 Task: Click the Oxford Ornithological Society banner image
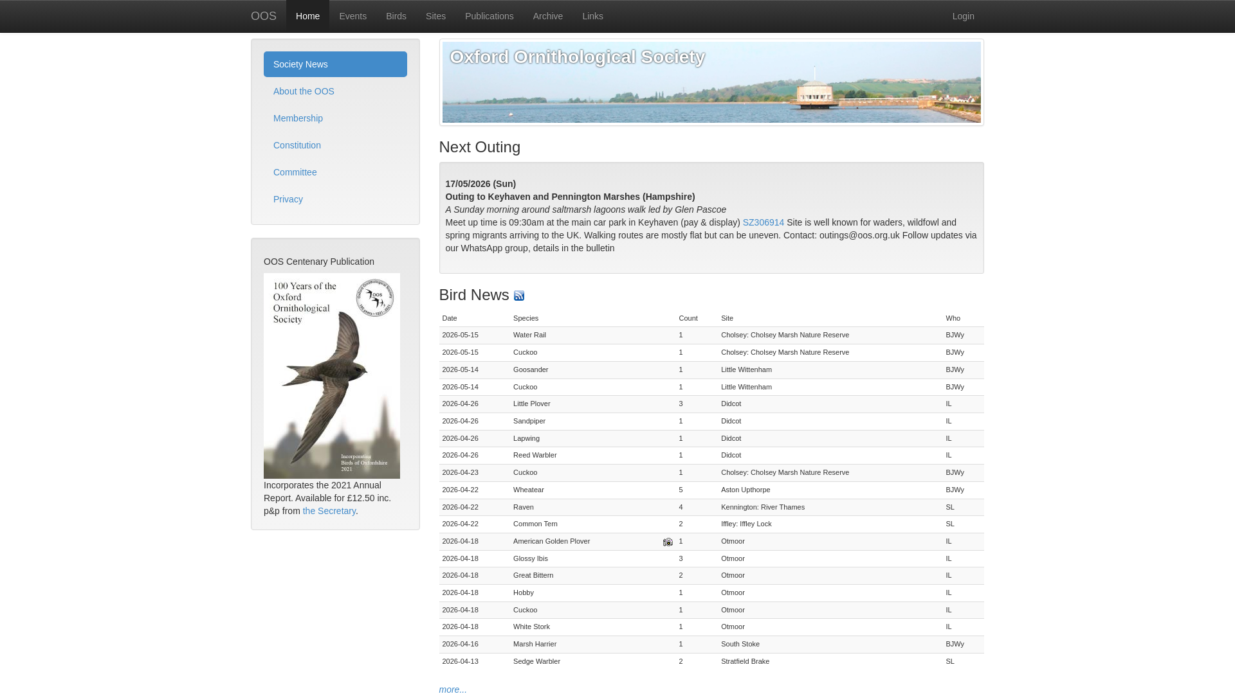click(711, 82)
